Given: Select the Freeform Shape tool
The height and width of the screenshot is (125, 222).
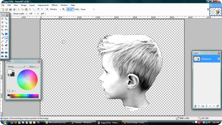Looking at the screenshot, I should pyautogui.click(x=6, y=56).
